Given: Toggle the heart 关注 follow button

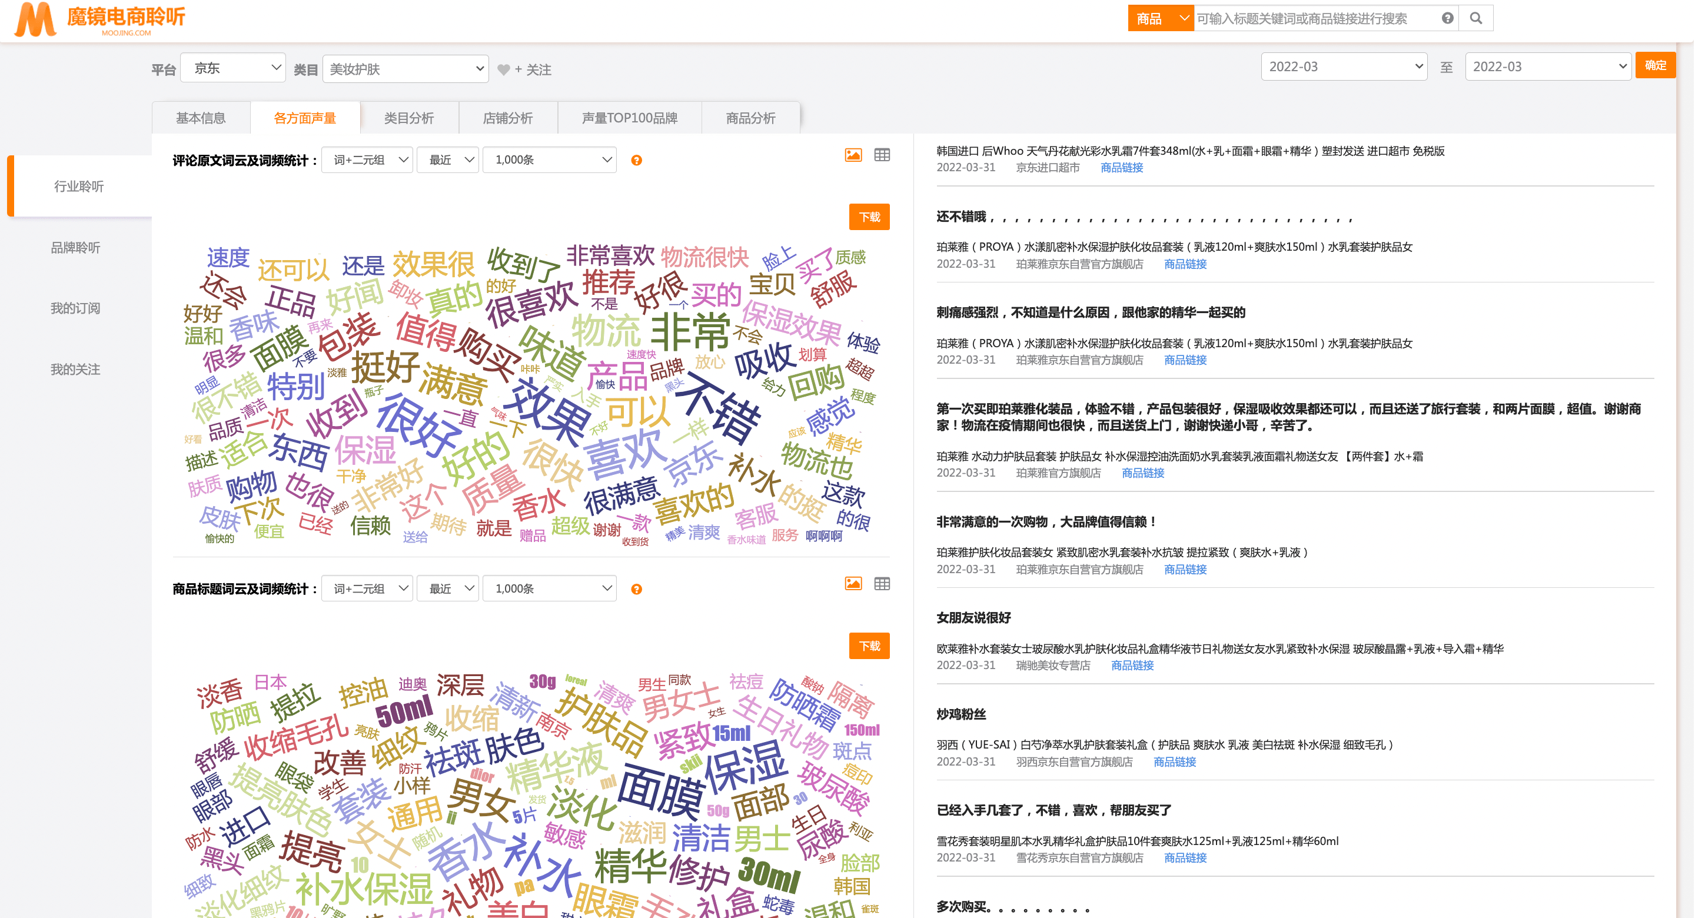Looking at the screenshot, I should pos(524,70).
